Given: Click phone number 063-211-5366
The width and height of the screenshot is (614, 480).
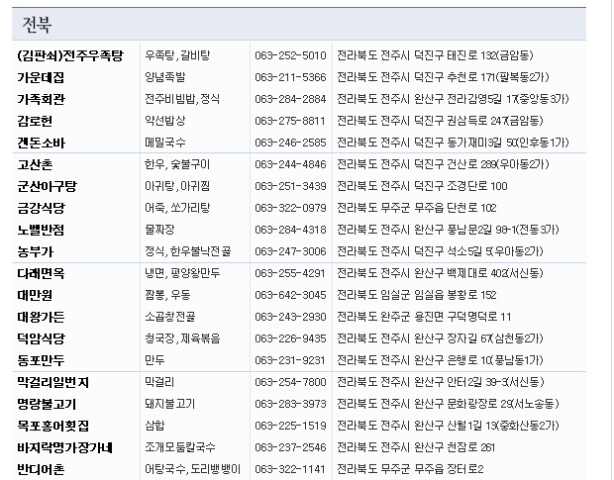Looking at the screenshot, I should coord(290,77).
